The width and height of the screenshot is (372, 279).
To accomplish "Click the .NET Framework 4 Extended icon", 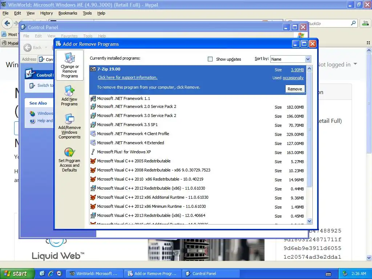I will point(93,143).
